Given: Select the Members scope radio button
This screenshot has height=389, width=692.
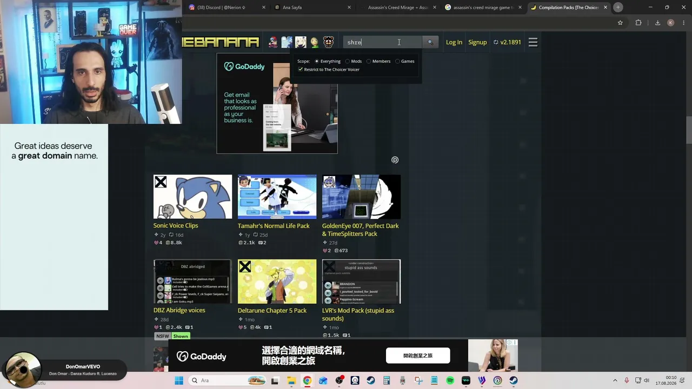Looking at the screenshot, I should pos(369,61).
